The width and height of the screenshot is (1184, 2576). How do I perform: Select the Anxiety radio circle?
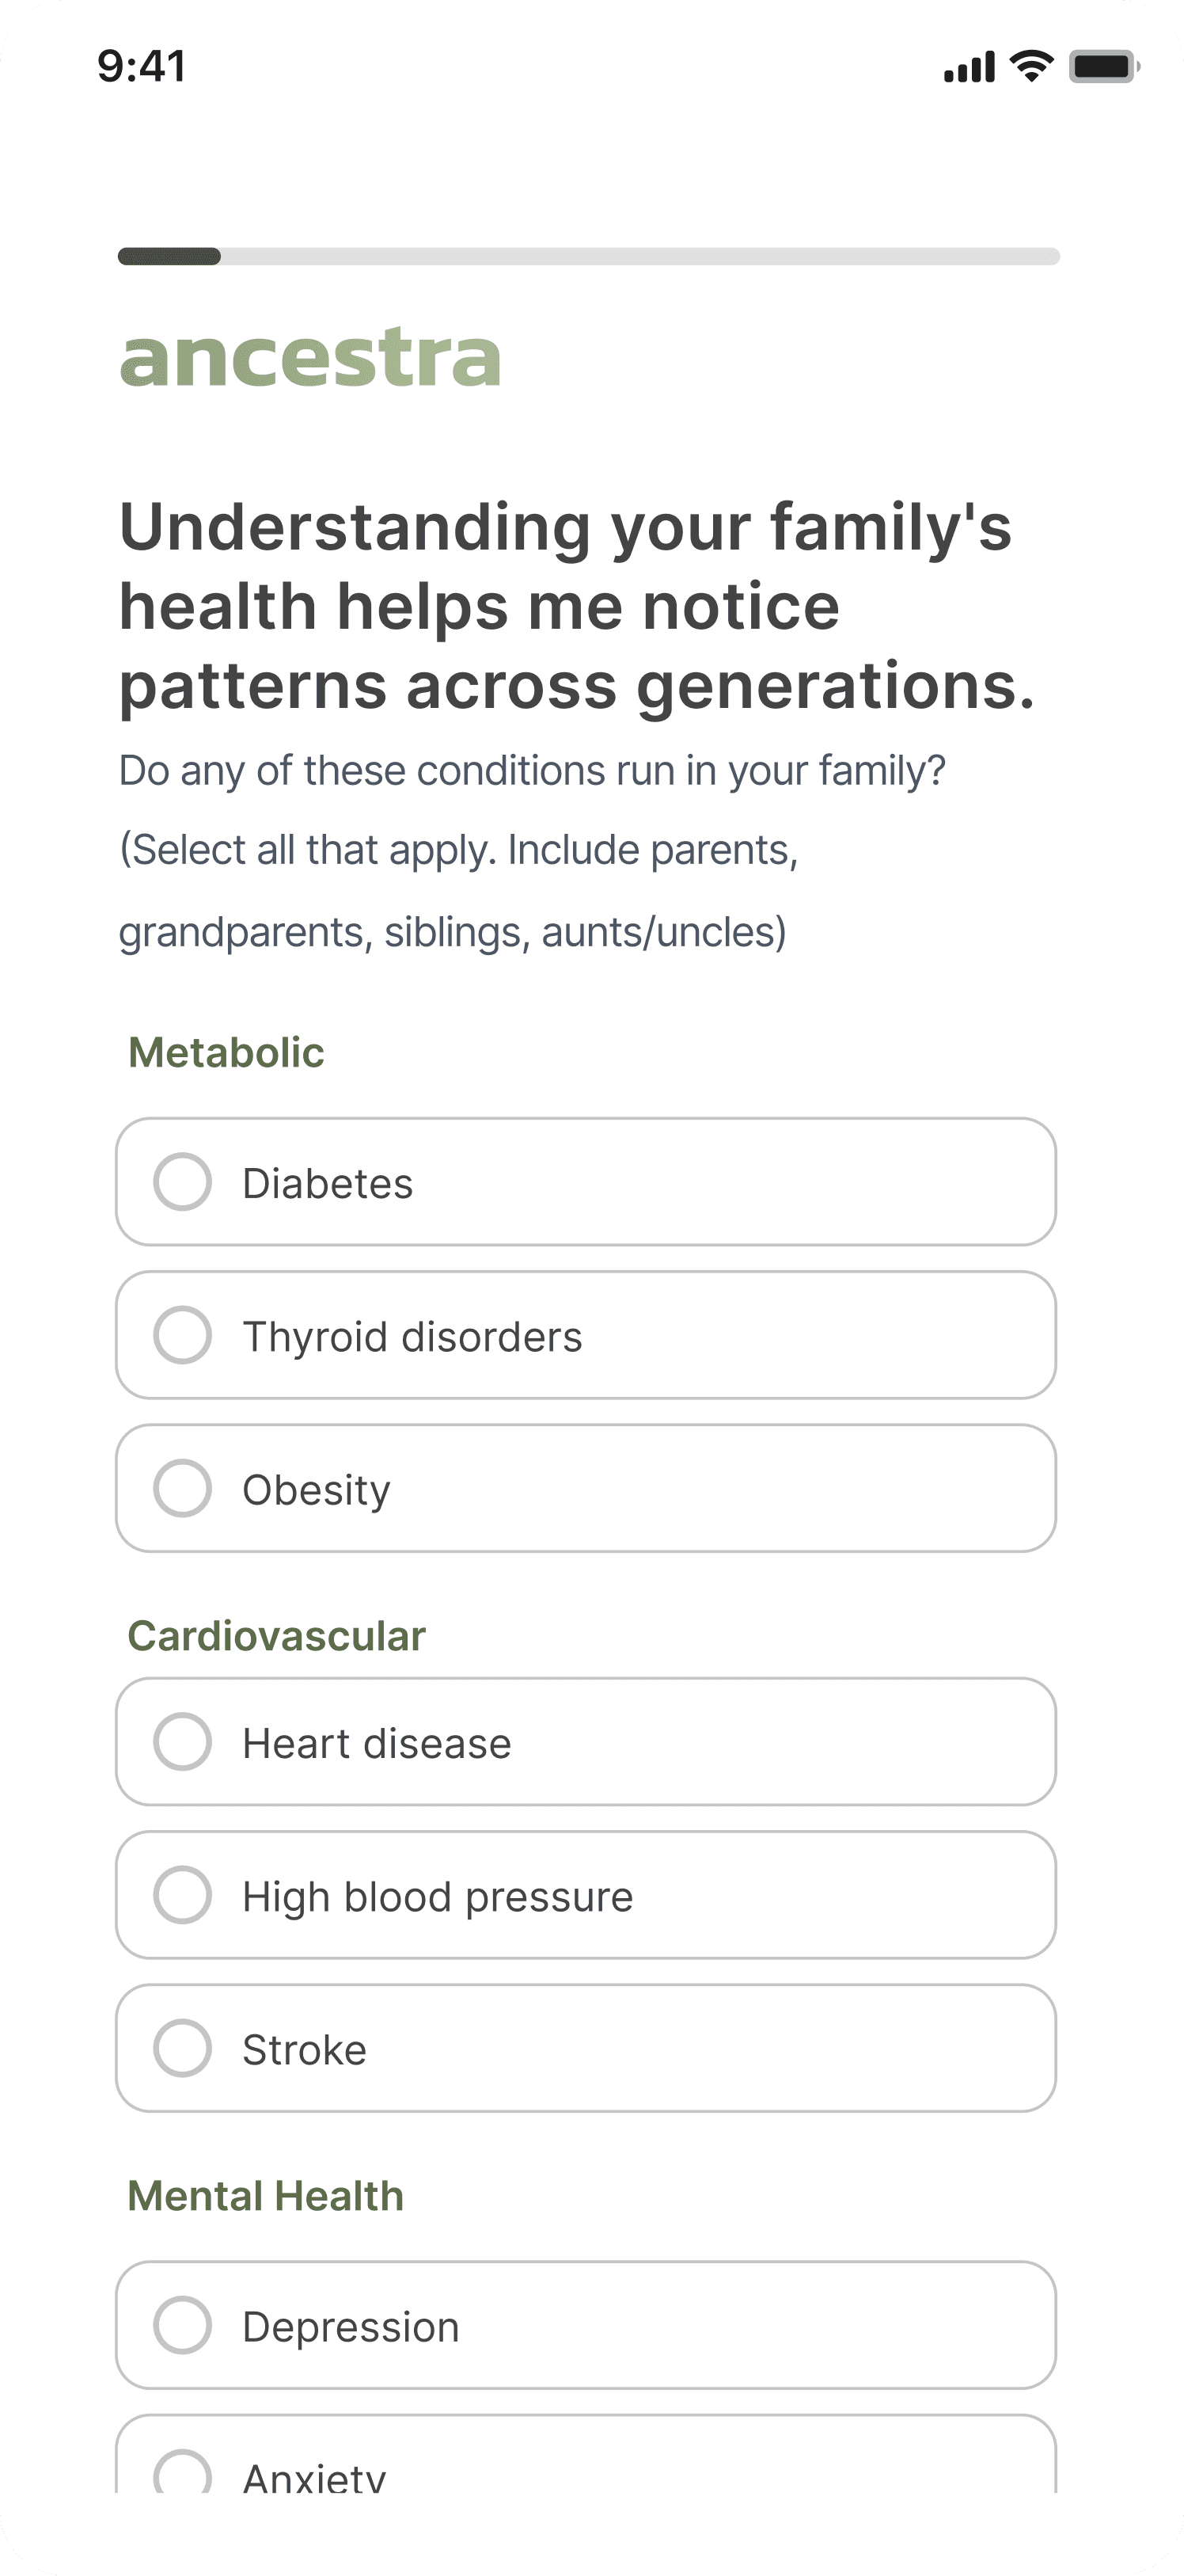click(x=182, y=2472)
